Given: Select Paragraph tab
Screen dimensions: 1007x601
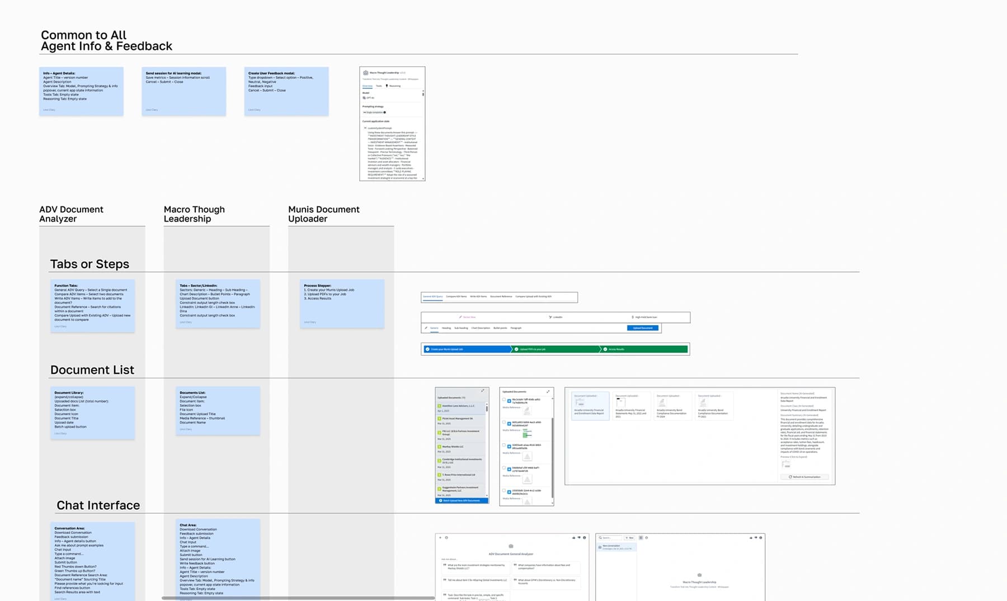Looking at the screenshot, I should [x=516, y=328].
